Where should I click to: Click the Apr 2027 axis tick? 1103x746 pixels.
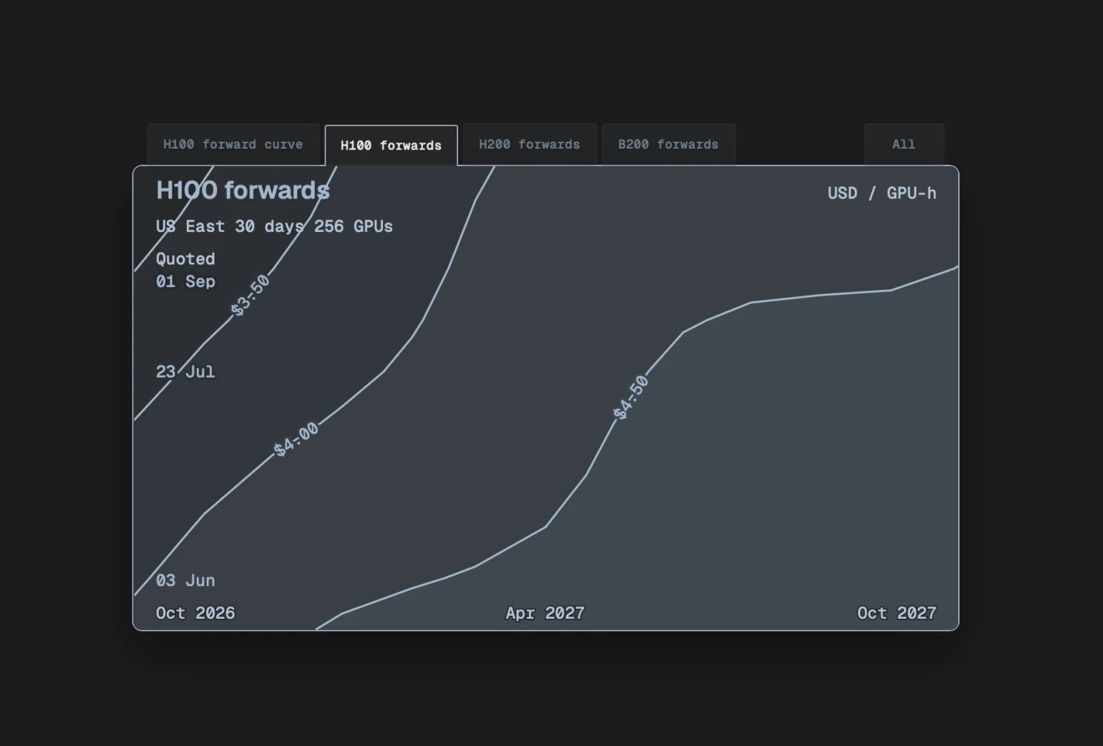pyautogui.click(x=545, y=613)
